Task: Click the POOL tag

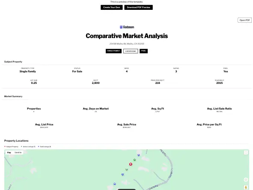Action: click(143, 51)
